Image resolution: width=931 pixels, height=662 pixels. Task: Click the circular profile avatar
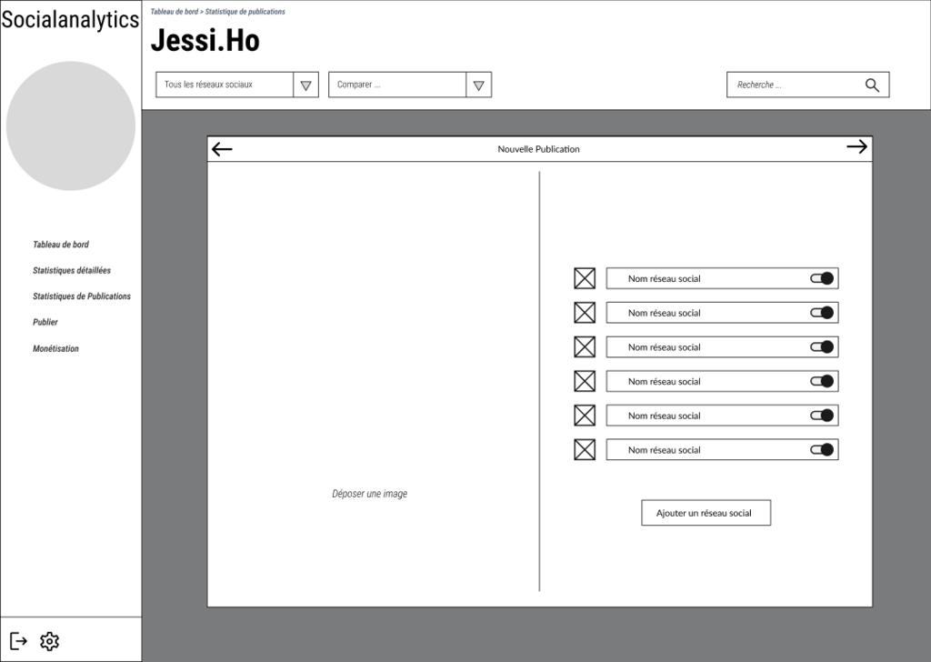(71, 125)
